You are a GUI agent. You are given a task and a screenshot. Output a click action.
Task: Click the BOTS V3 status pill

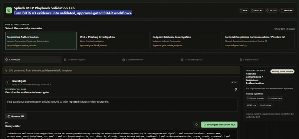tap(257, 10)
